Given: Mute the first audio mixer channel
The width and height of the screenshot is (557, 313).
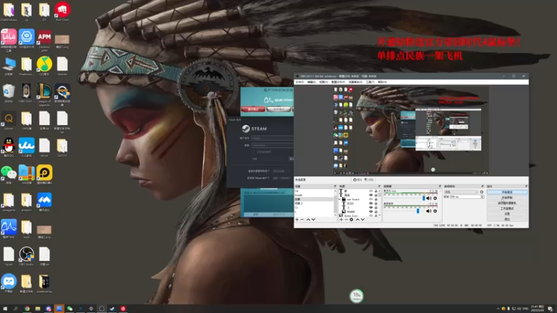Looking at the screenshot, I should 428,198.
